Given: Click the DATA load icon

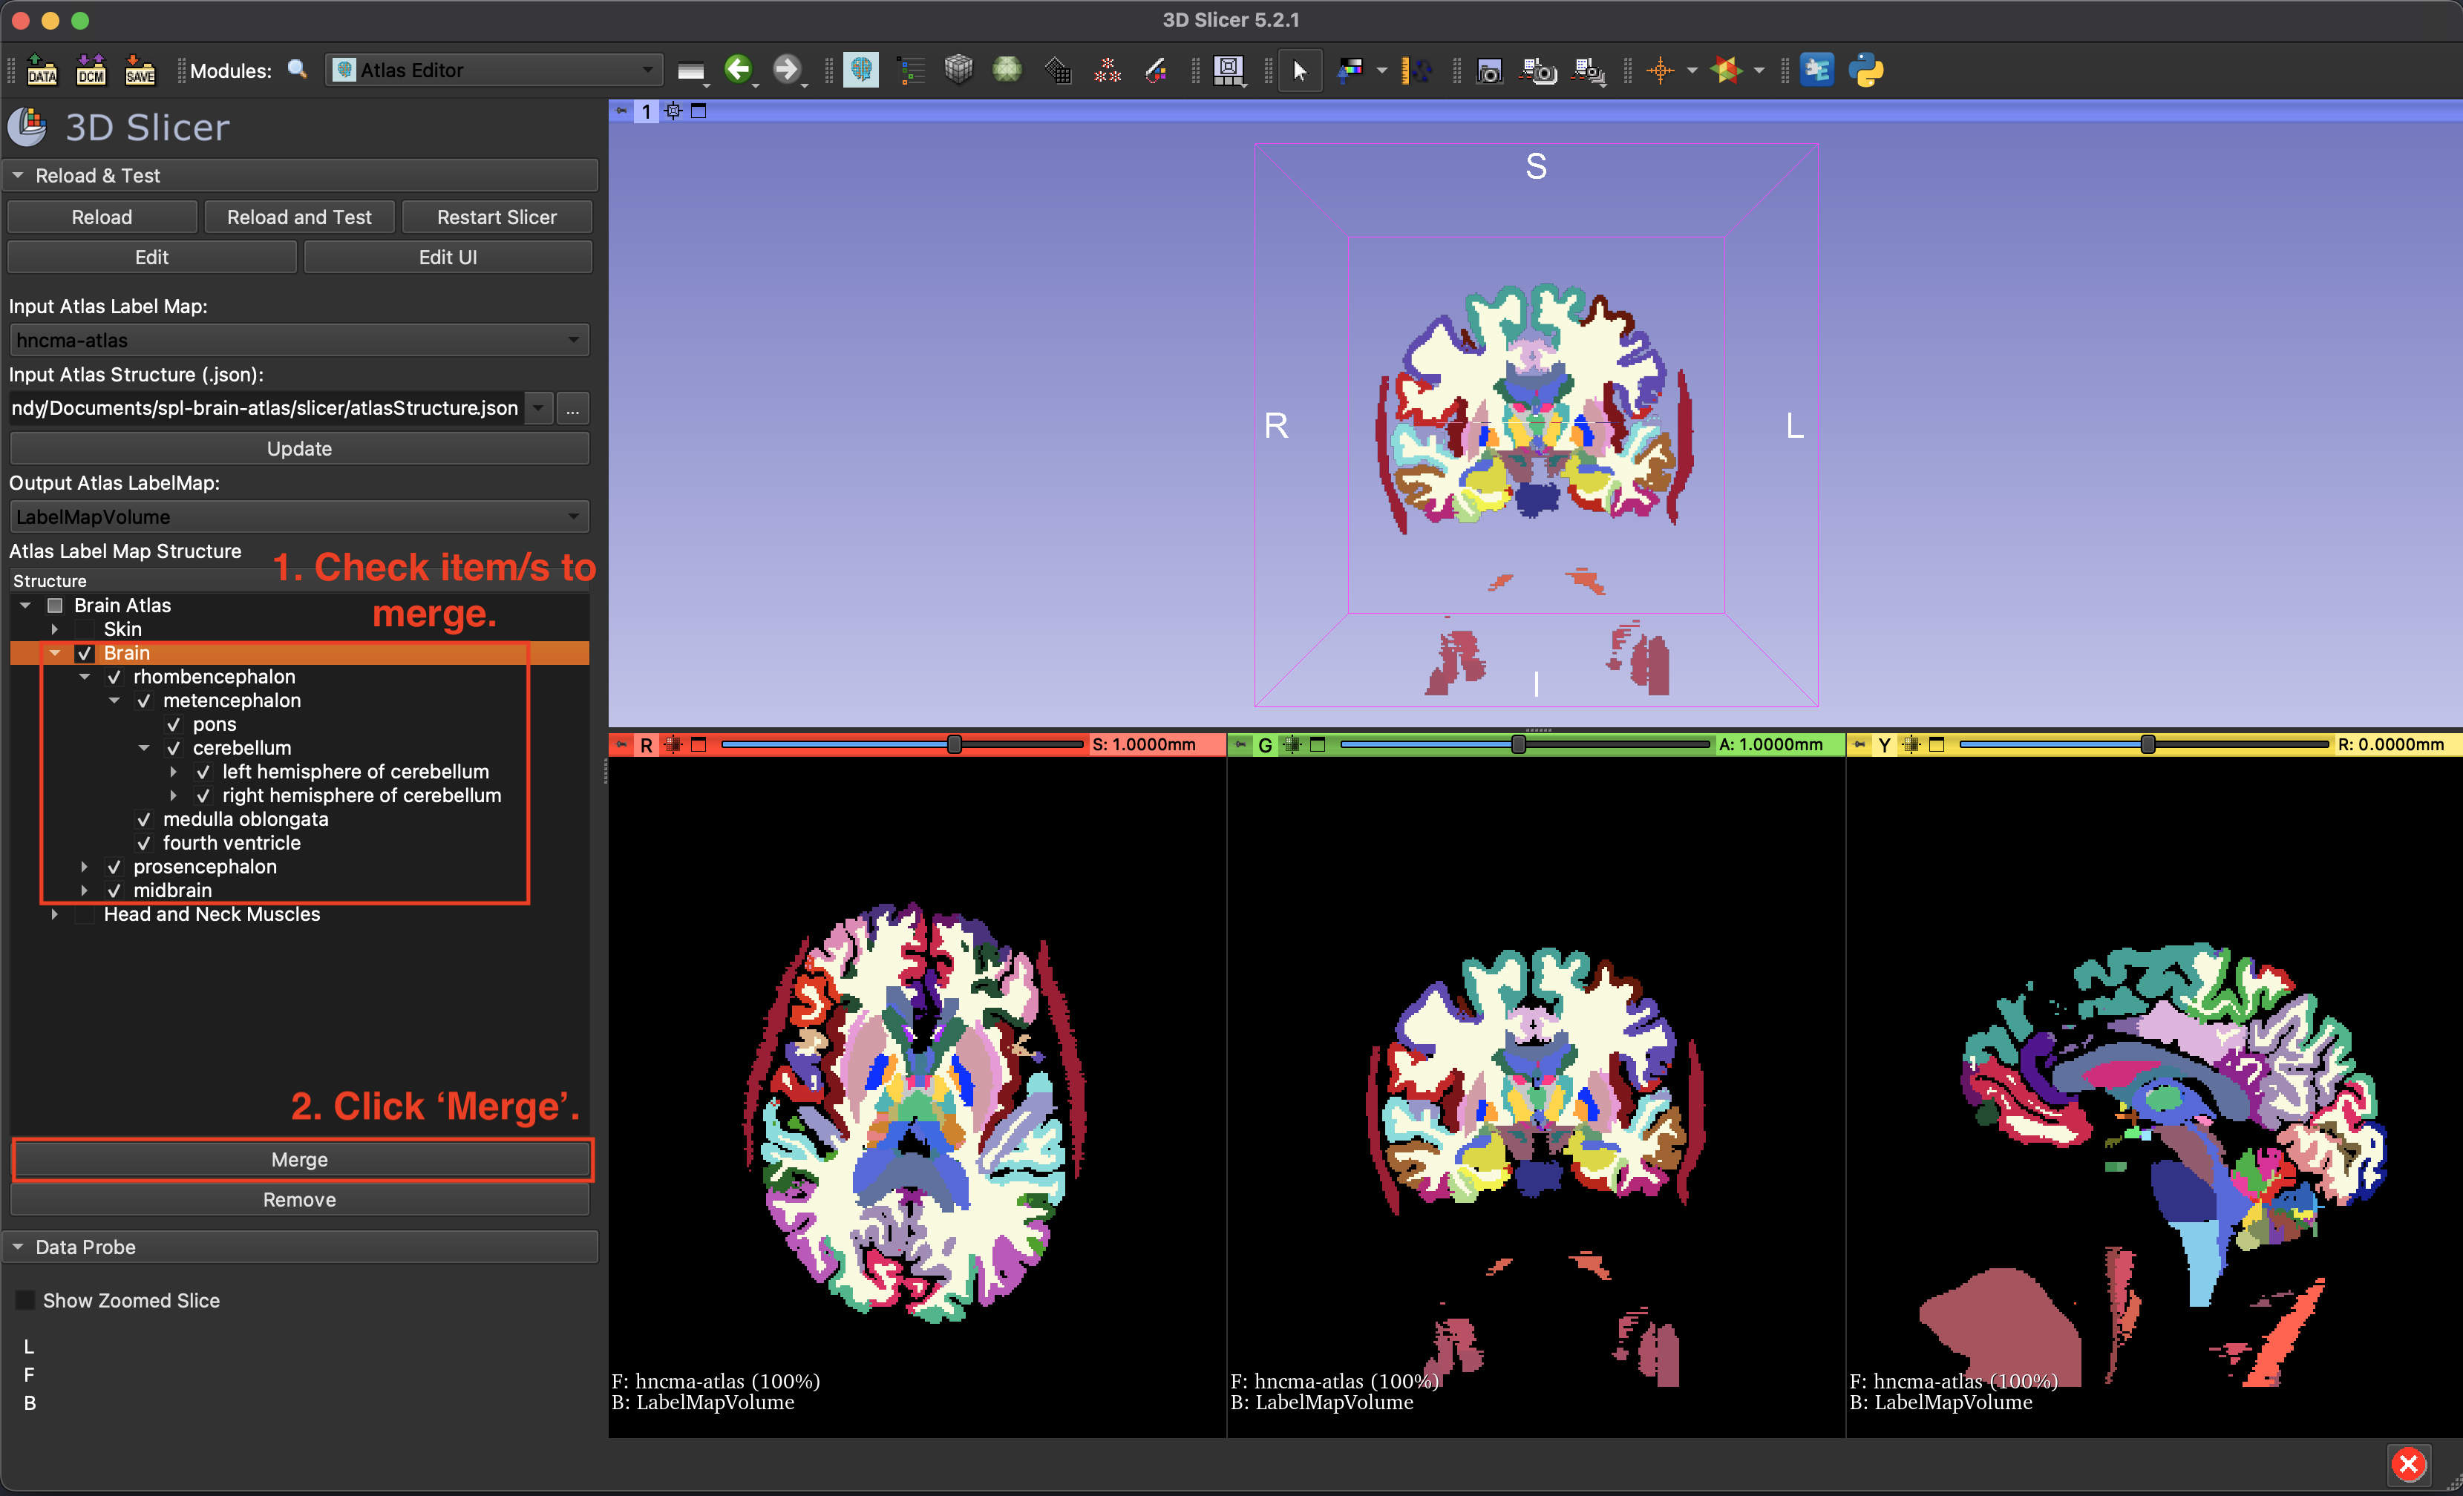Looking at the screenshot, I should click(42, 70).
